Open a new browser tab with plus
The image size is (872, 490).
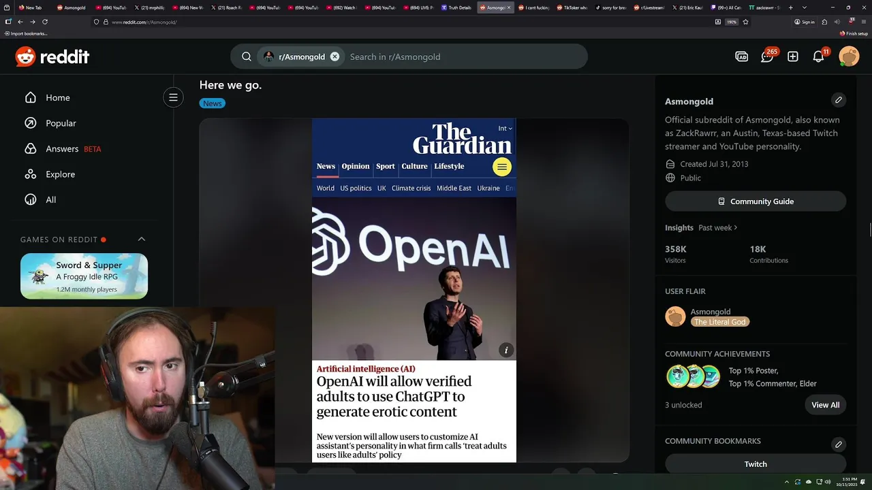pos(790,7)
